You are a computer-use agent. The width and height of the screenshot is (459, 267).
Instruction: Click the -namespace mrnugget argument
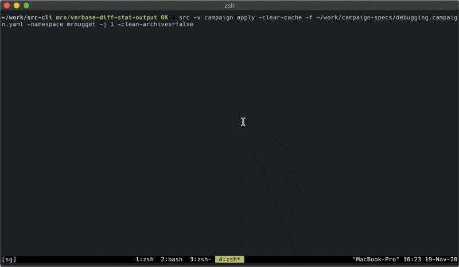click(61, 24)
